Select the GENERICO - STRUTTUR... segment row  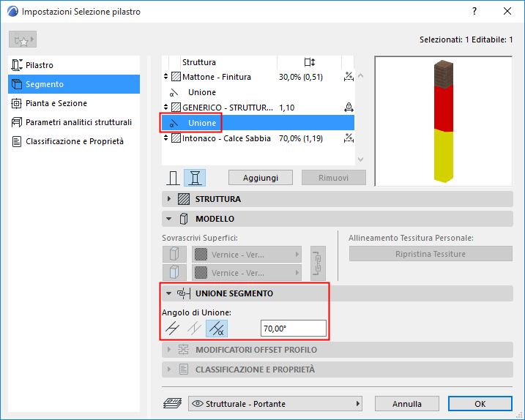tap(258, 108)
